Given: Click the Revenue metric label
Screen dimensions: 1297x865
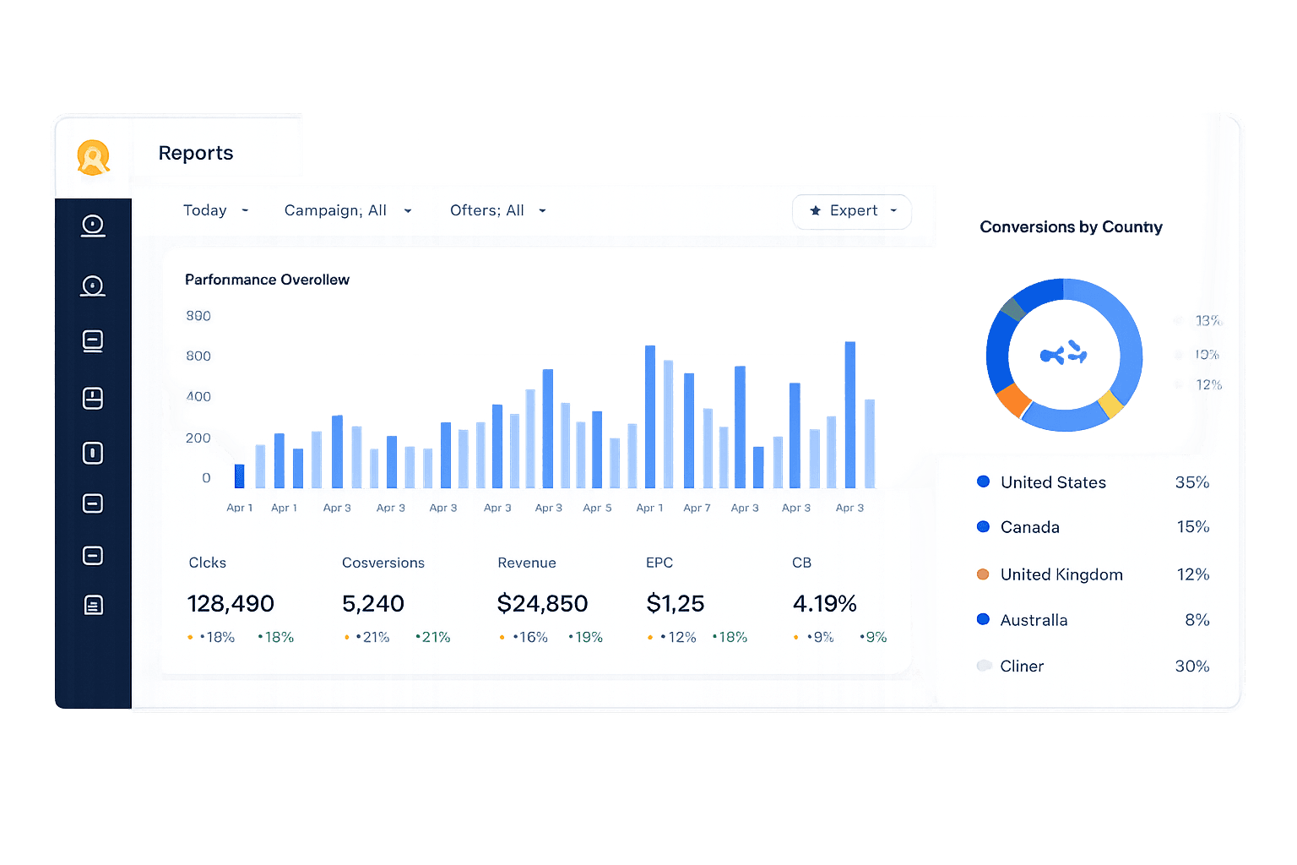Looking at the screenshot, I should pyautogui.click(x=527, y=563).
